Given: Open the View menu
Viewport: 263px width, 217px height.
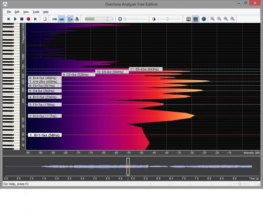Looking at the screenshot, I should [x=26, y=12].
